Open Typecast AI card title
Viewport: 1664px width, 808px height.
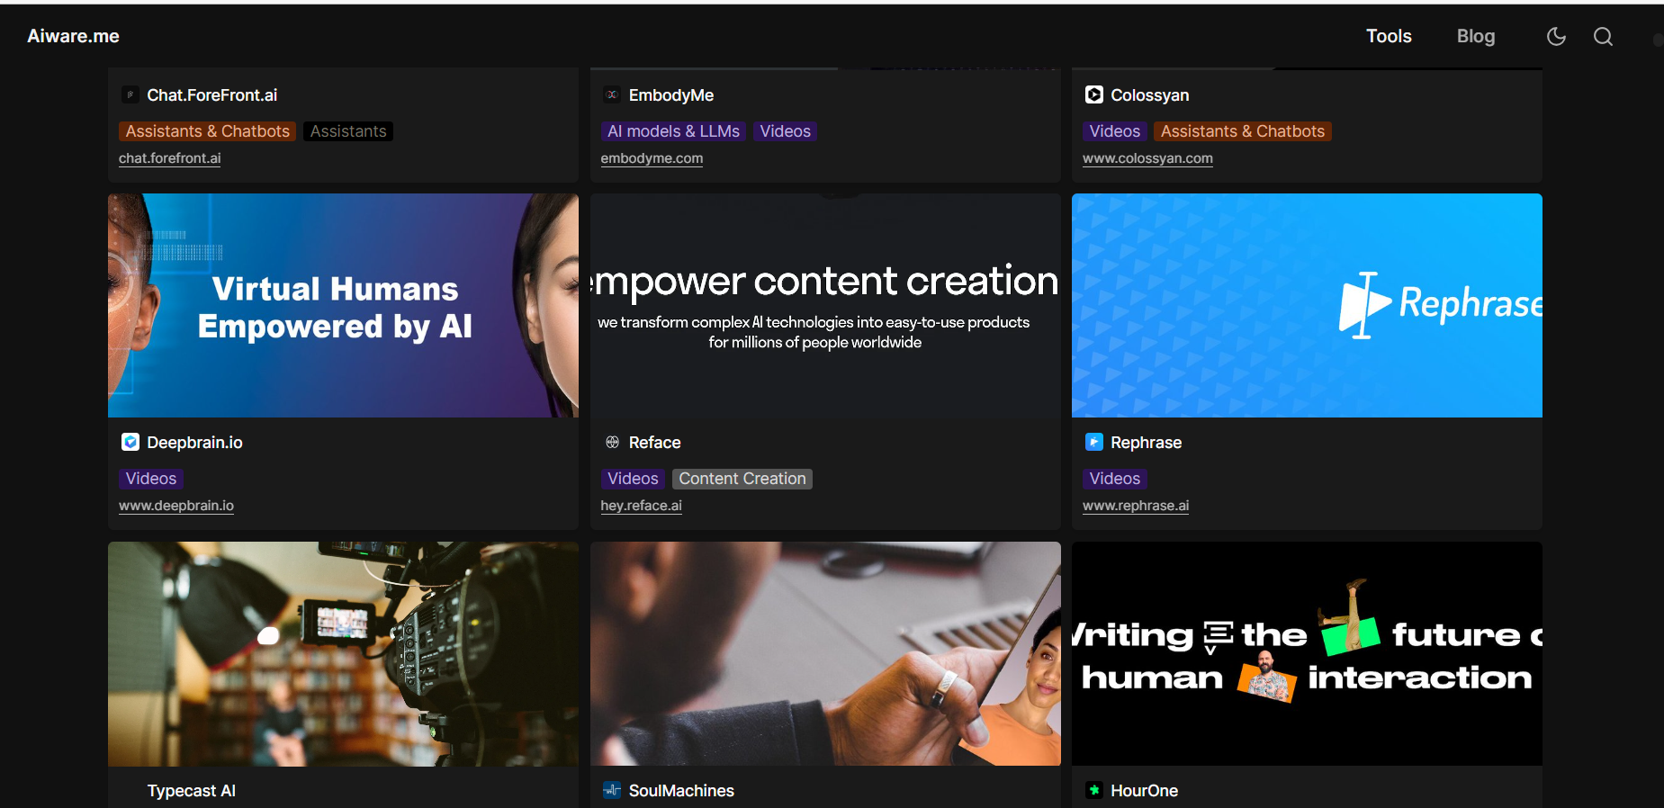click(x=192, y=791)
